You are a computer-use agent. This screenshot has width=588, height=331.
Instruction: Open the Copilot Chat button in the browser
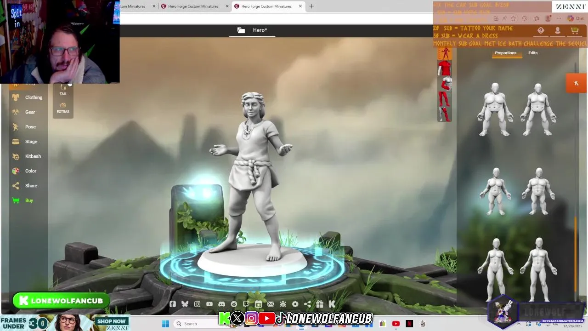click(576, 18)
